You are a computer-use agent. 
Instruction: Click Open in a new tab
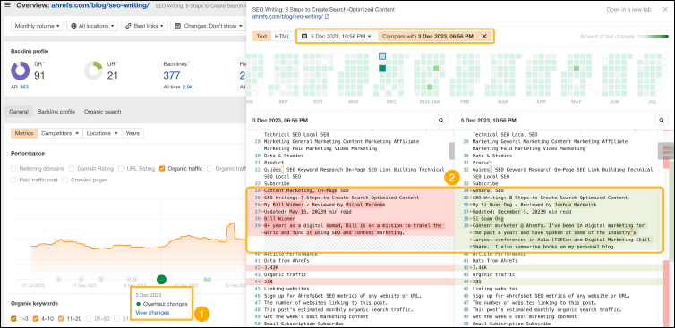628,10
